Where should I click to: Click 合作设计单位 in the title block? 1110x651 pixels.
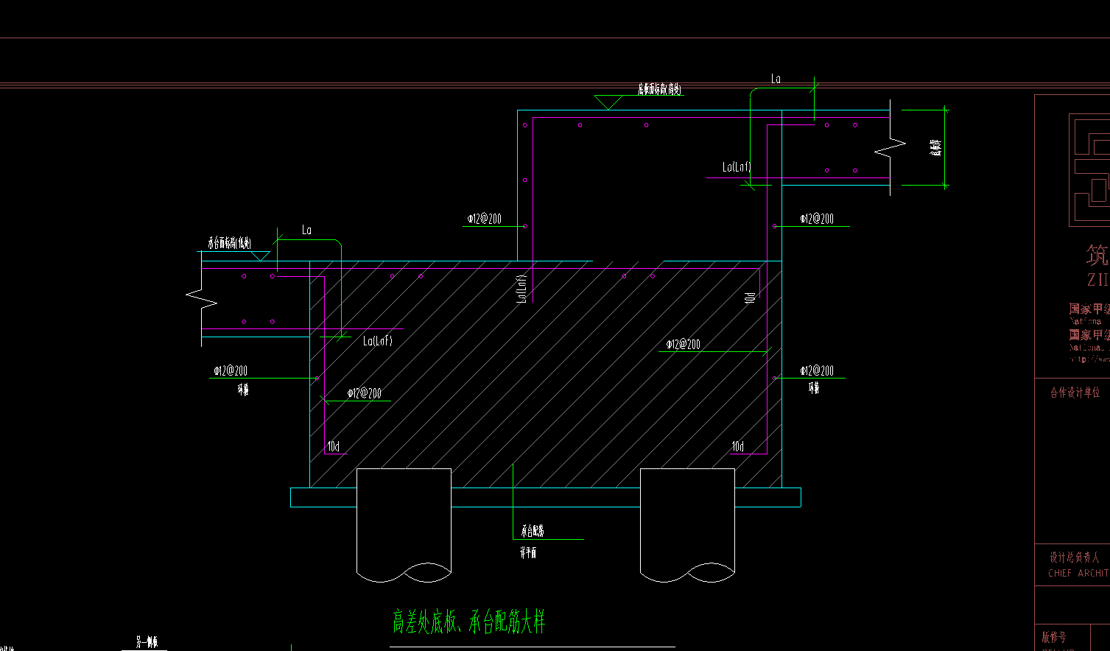pos(1075,393)
